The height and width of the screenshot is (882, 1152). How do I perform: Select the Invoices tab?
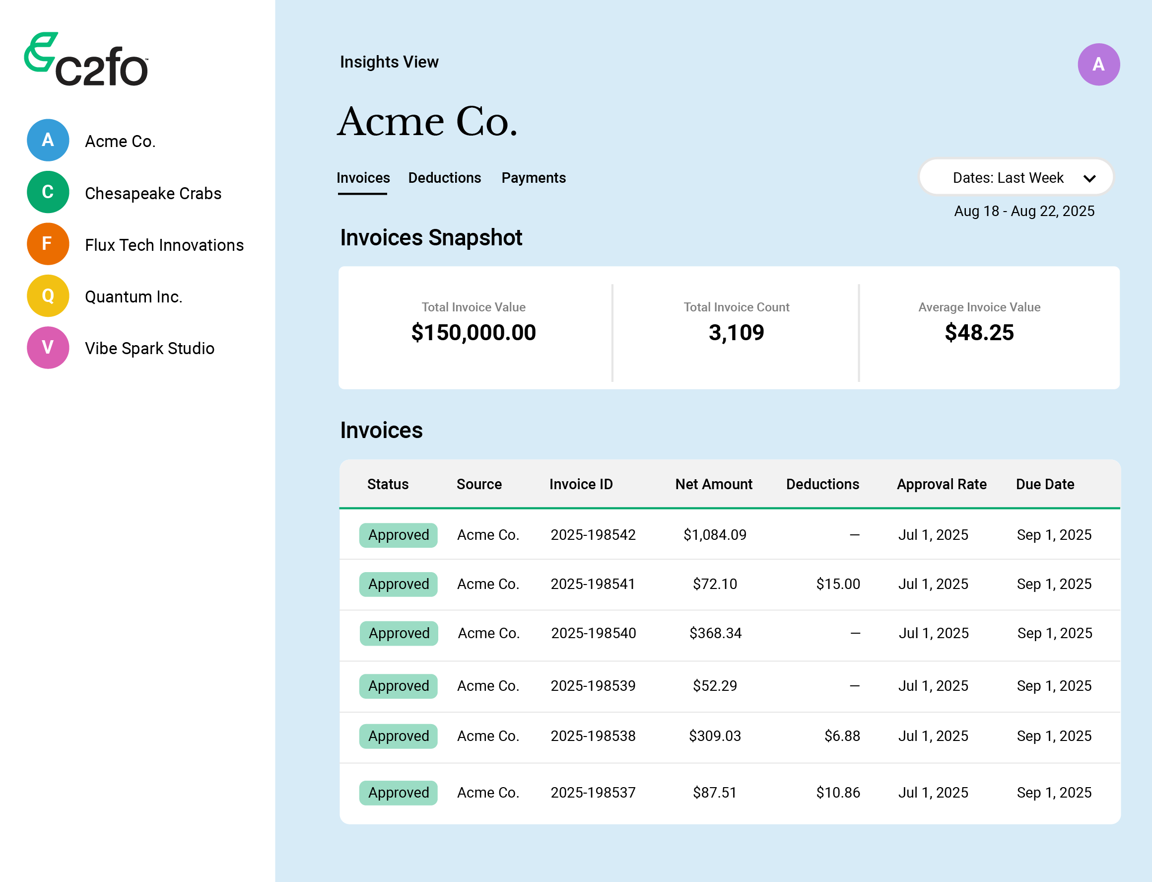click(x=363, y=178)
